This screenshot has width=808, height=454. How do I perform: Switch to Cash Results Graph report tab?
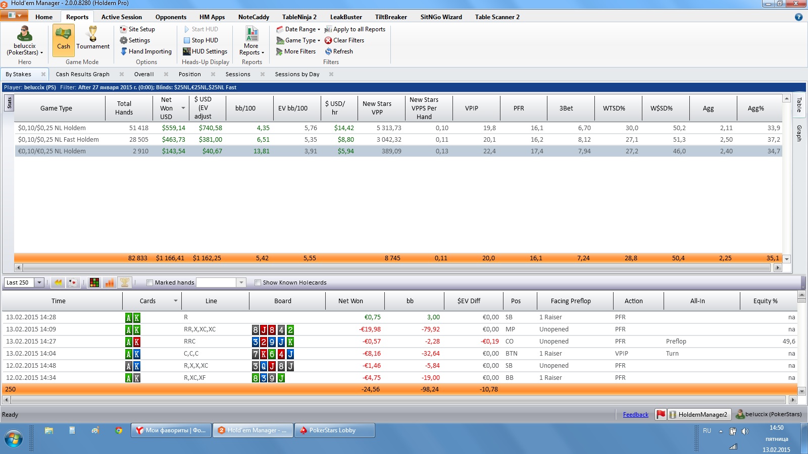click(83, 74)
